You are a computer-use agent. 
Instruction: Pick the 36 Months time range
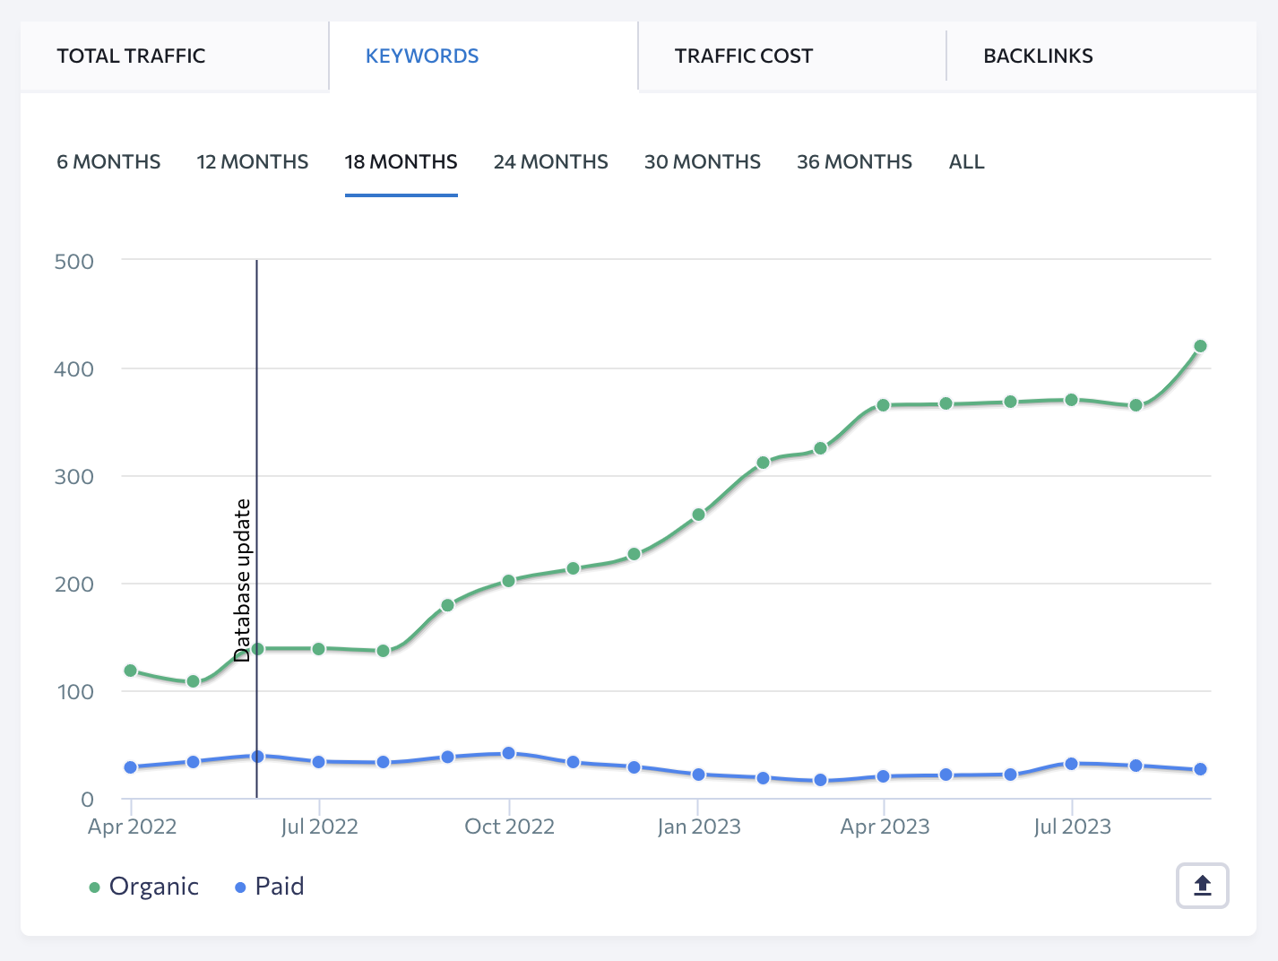(854, 161)
